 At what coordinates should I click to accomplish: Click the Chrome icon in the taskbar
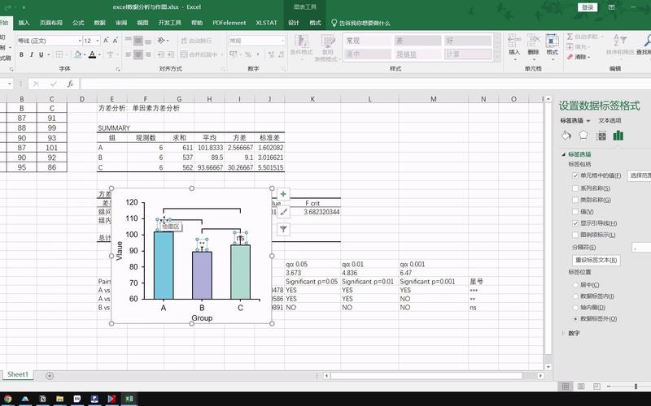pos(7,399)
